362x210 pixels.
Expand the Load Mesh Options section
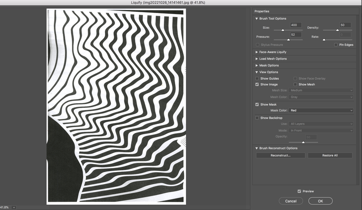[257, 59]
